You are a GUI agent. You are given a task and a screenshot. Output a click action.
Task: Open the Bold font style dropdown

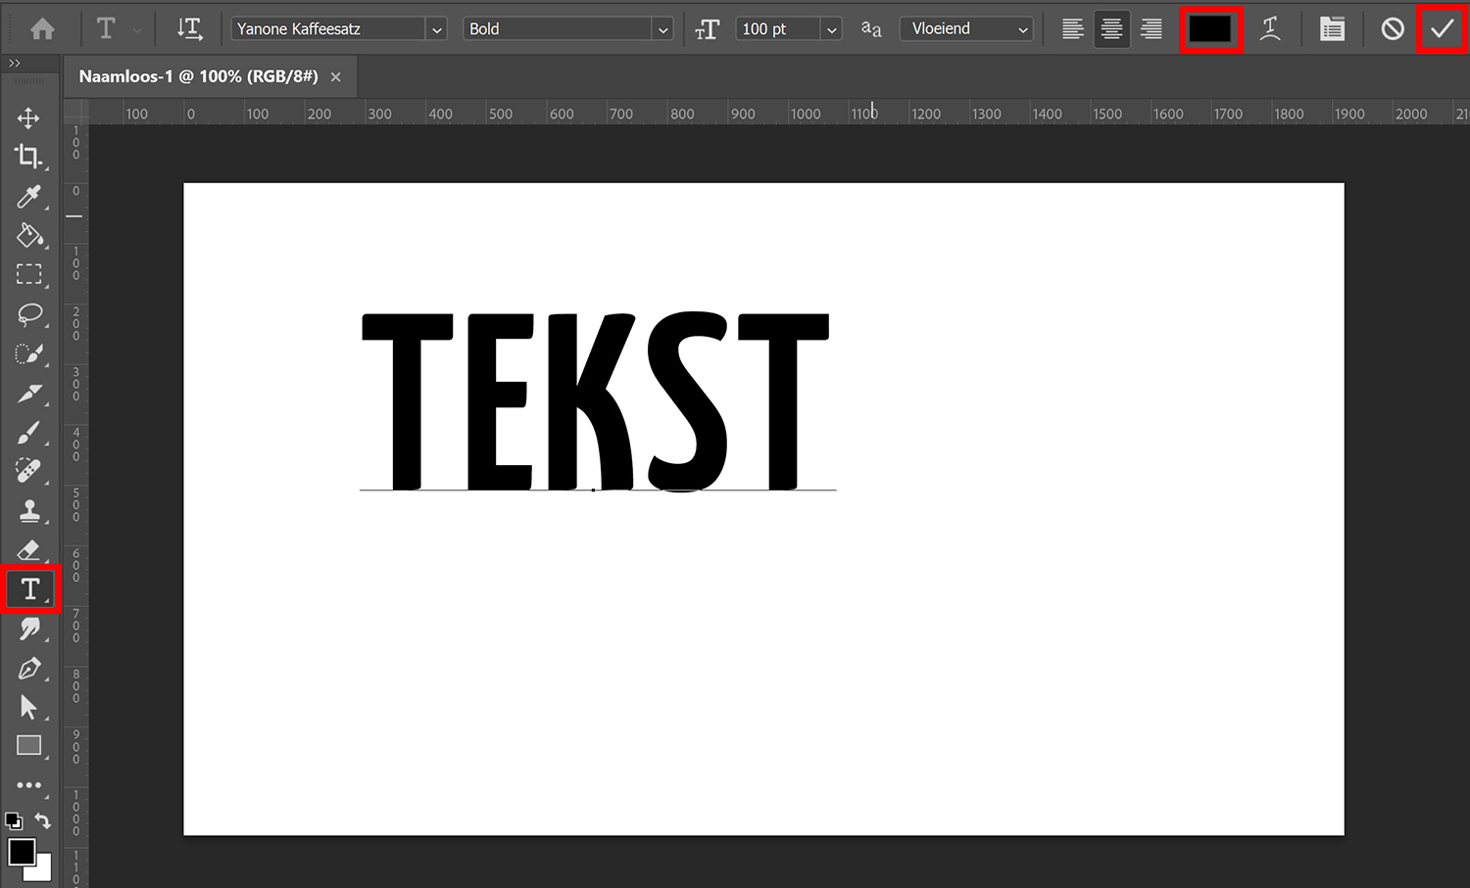662,29
